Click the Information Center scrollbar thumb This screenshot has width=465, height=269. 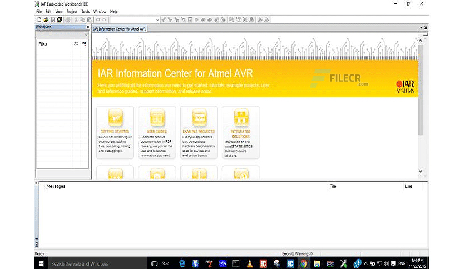point(420,90)
